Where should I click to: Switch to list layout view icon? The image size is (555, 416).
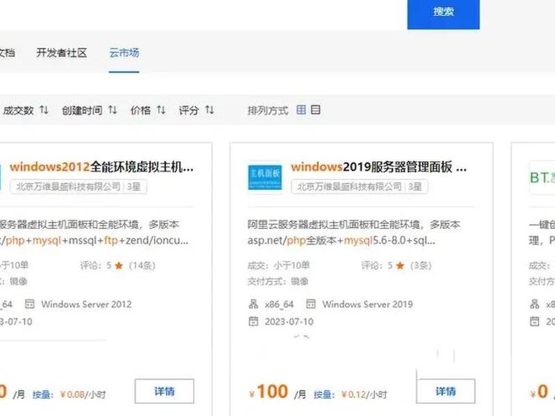coord(316,110)
